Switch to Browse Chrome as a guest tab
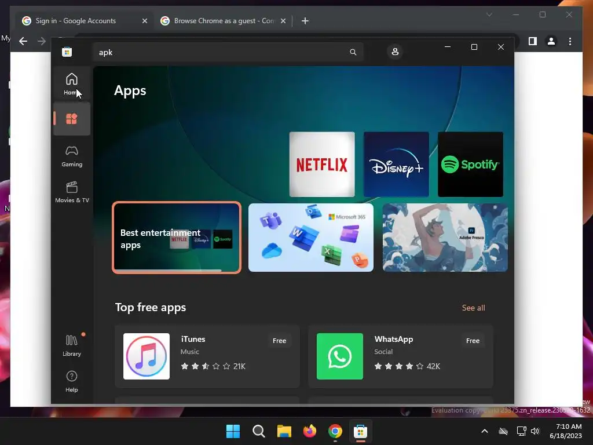This screenshot has width=593, height=445. pos(223,21)
